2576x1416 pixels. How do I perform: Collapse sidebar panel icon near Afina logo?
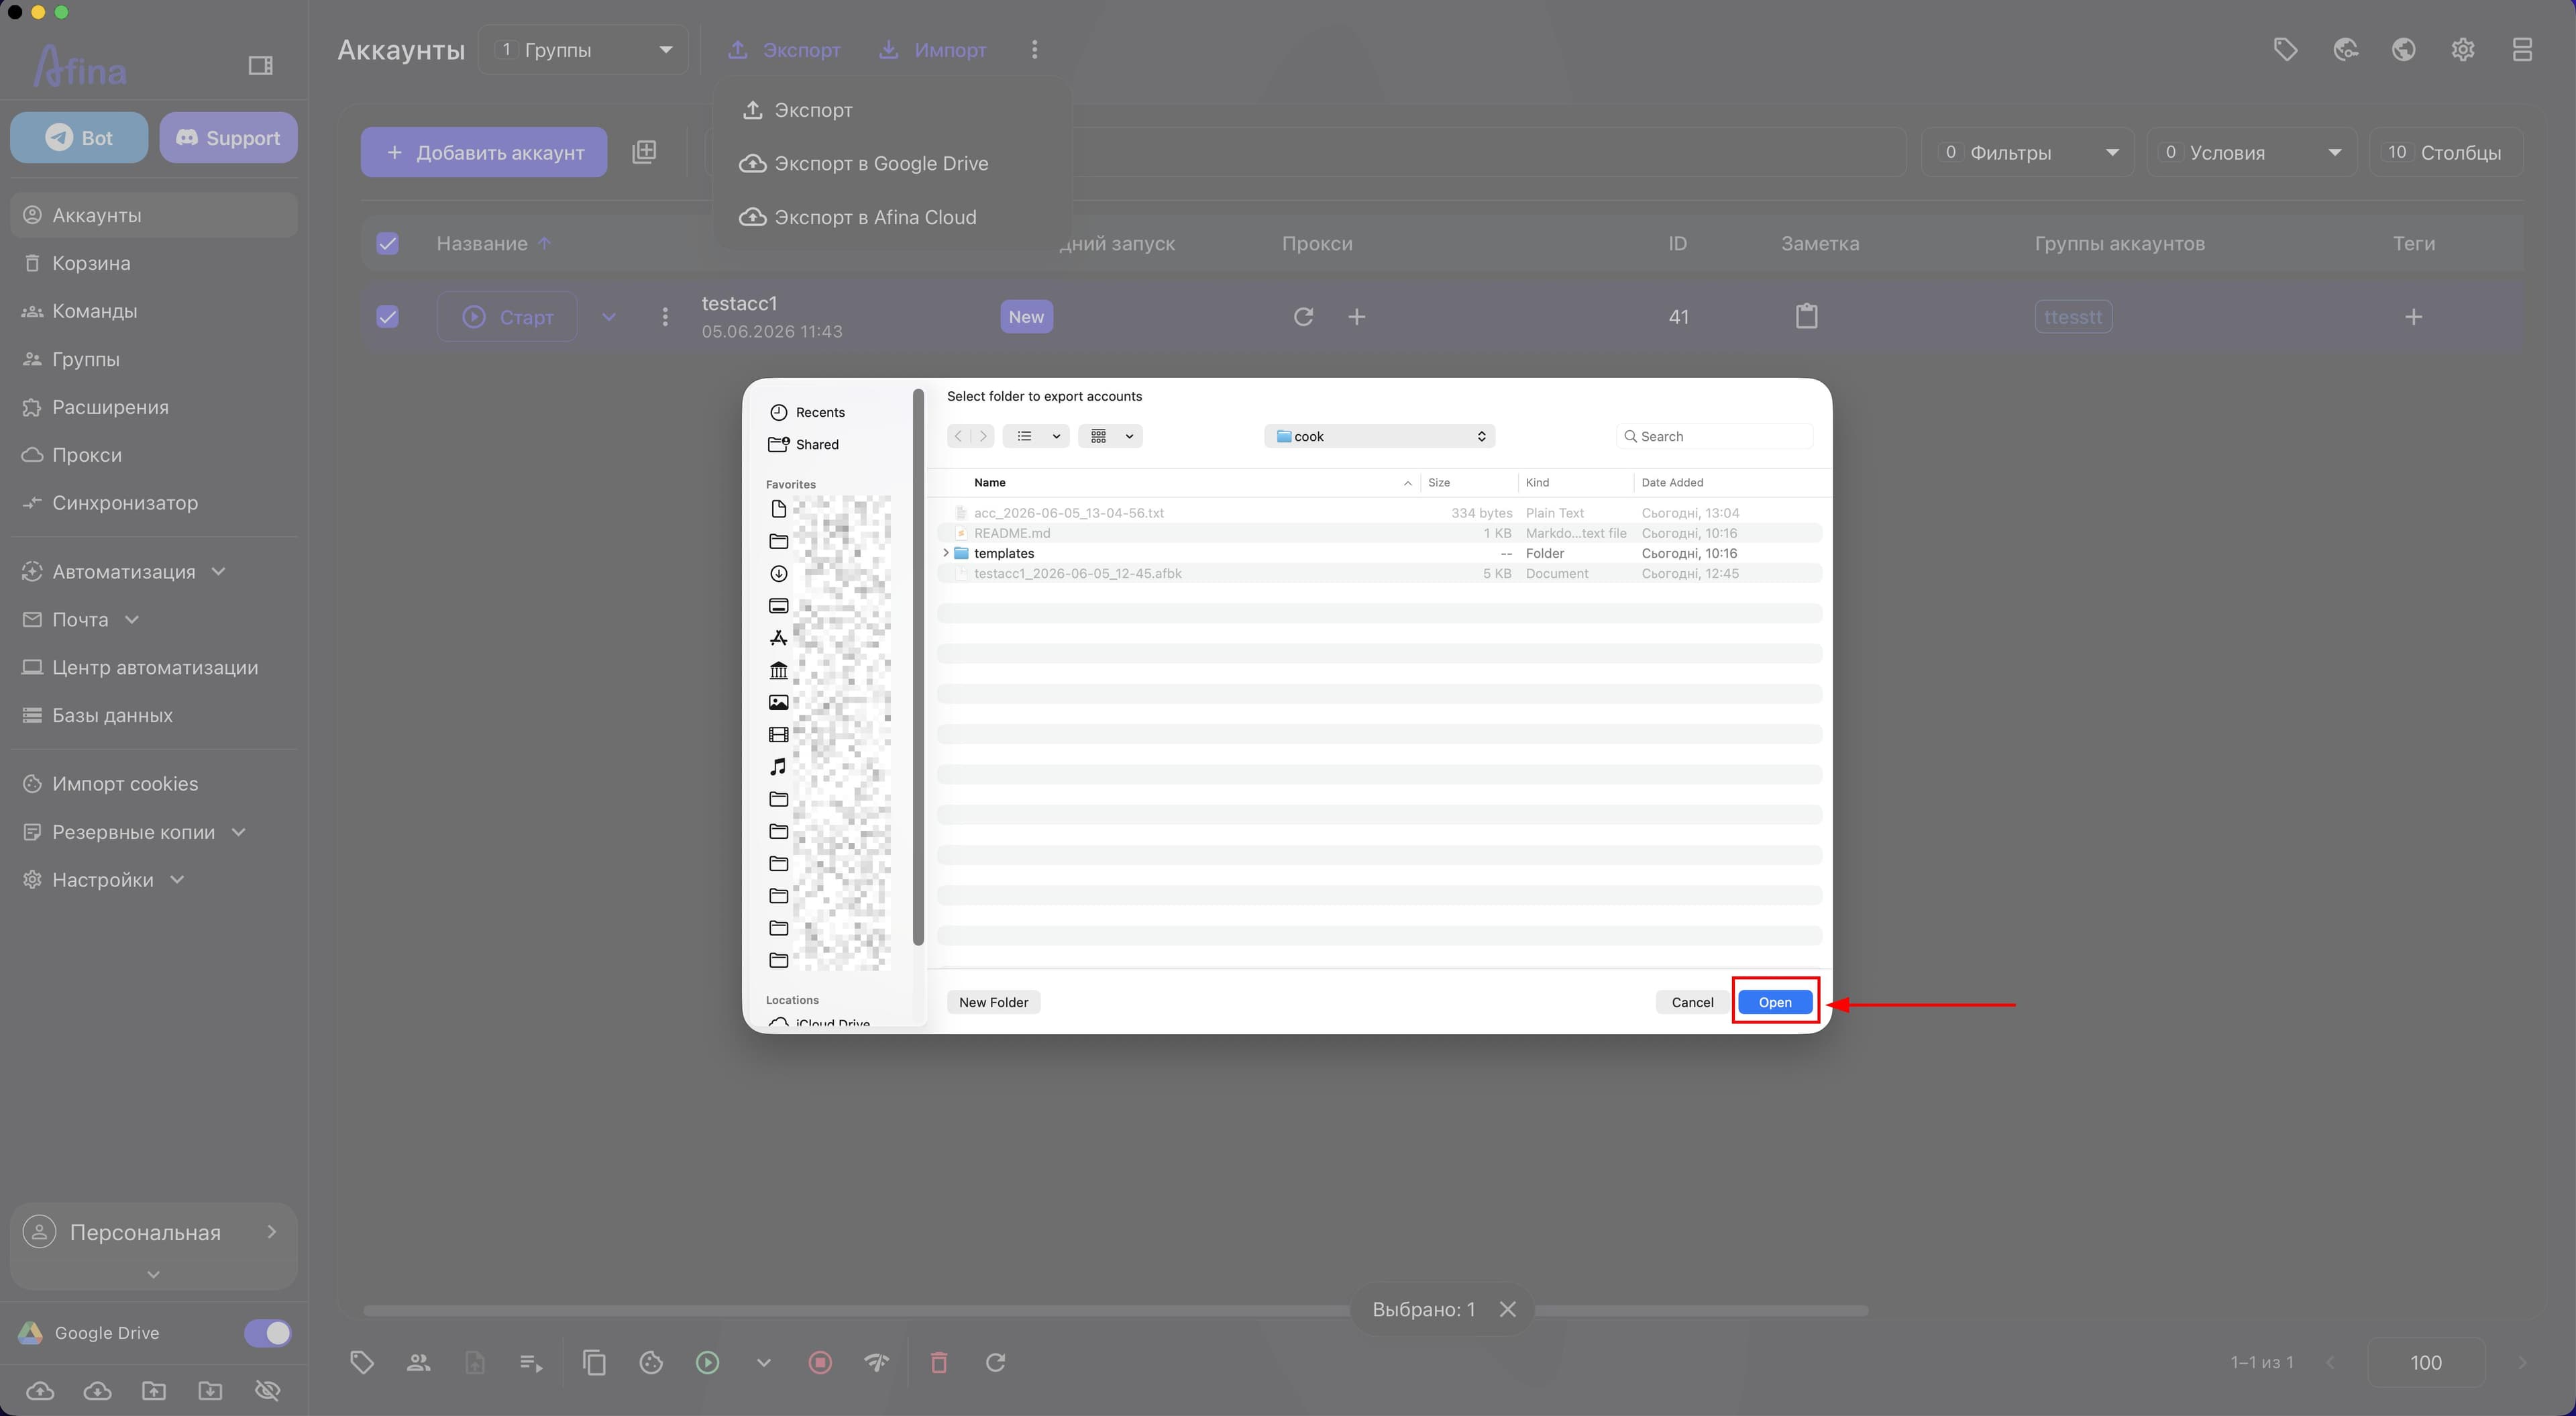tap(260, 65)
